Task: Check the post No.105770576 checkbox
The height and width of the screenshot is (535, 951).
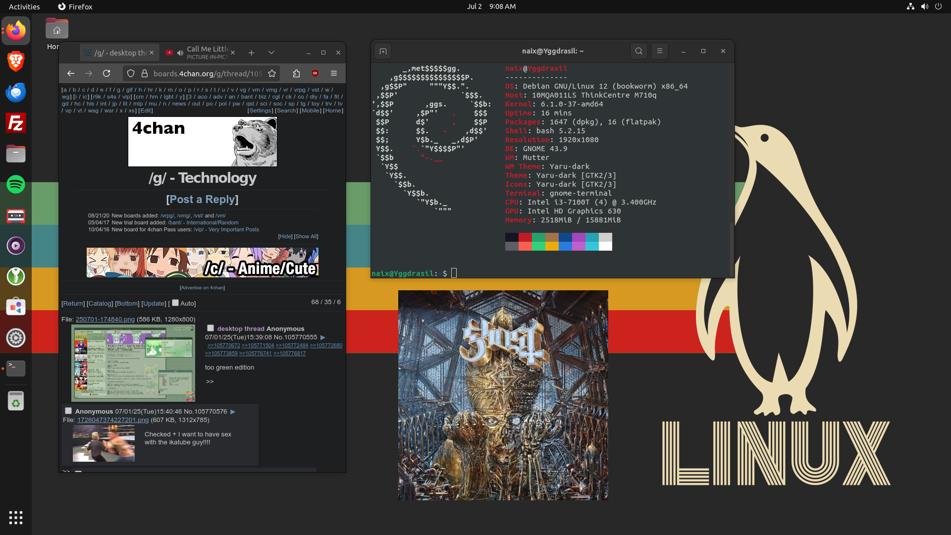Action: pyautogui.click(x=68, y=411)
